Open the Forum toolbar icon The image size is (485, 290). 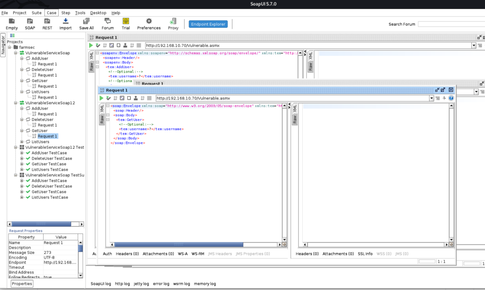108,21
